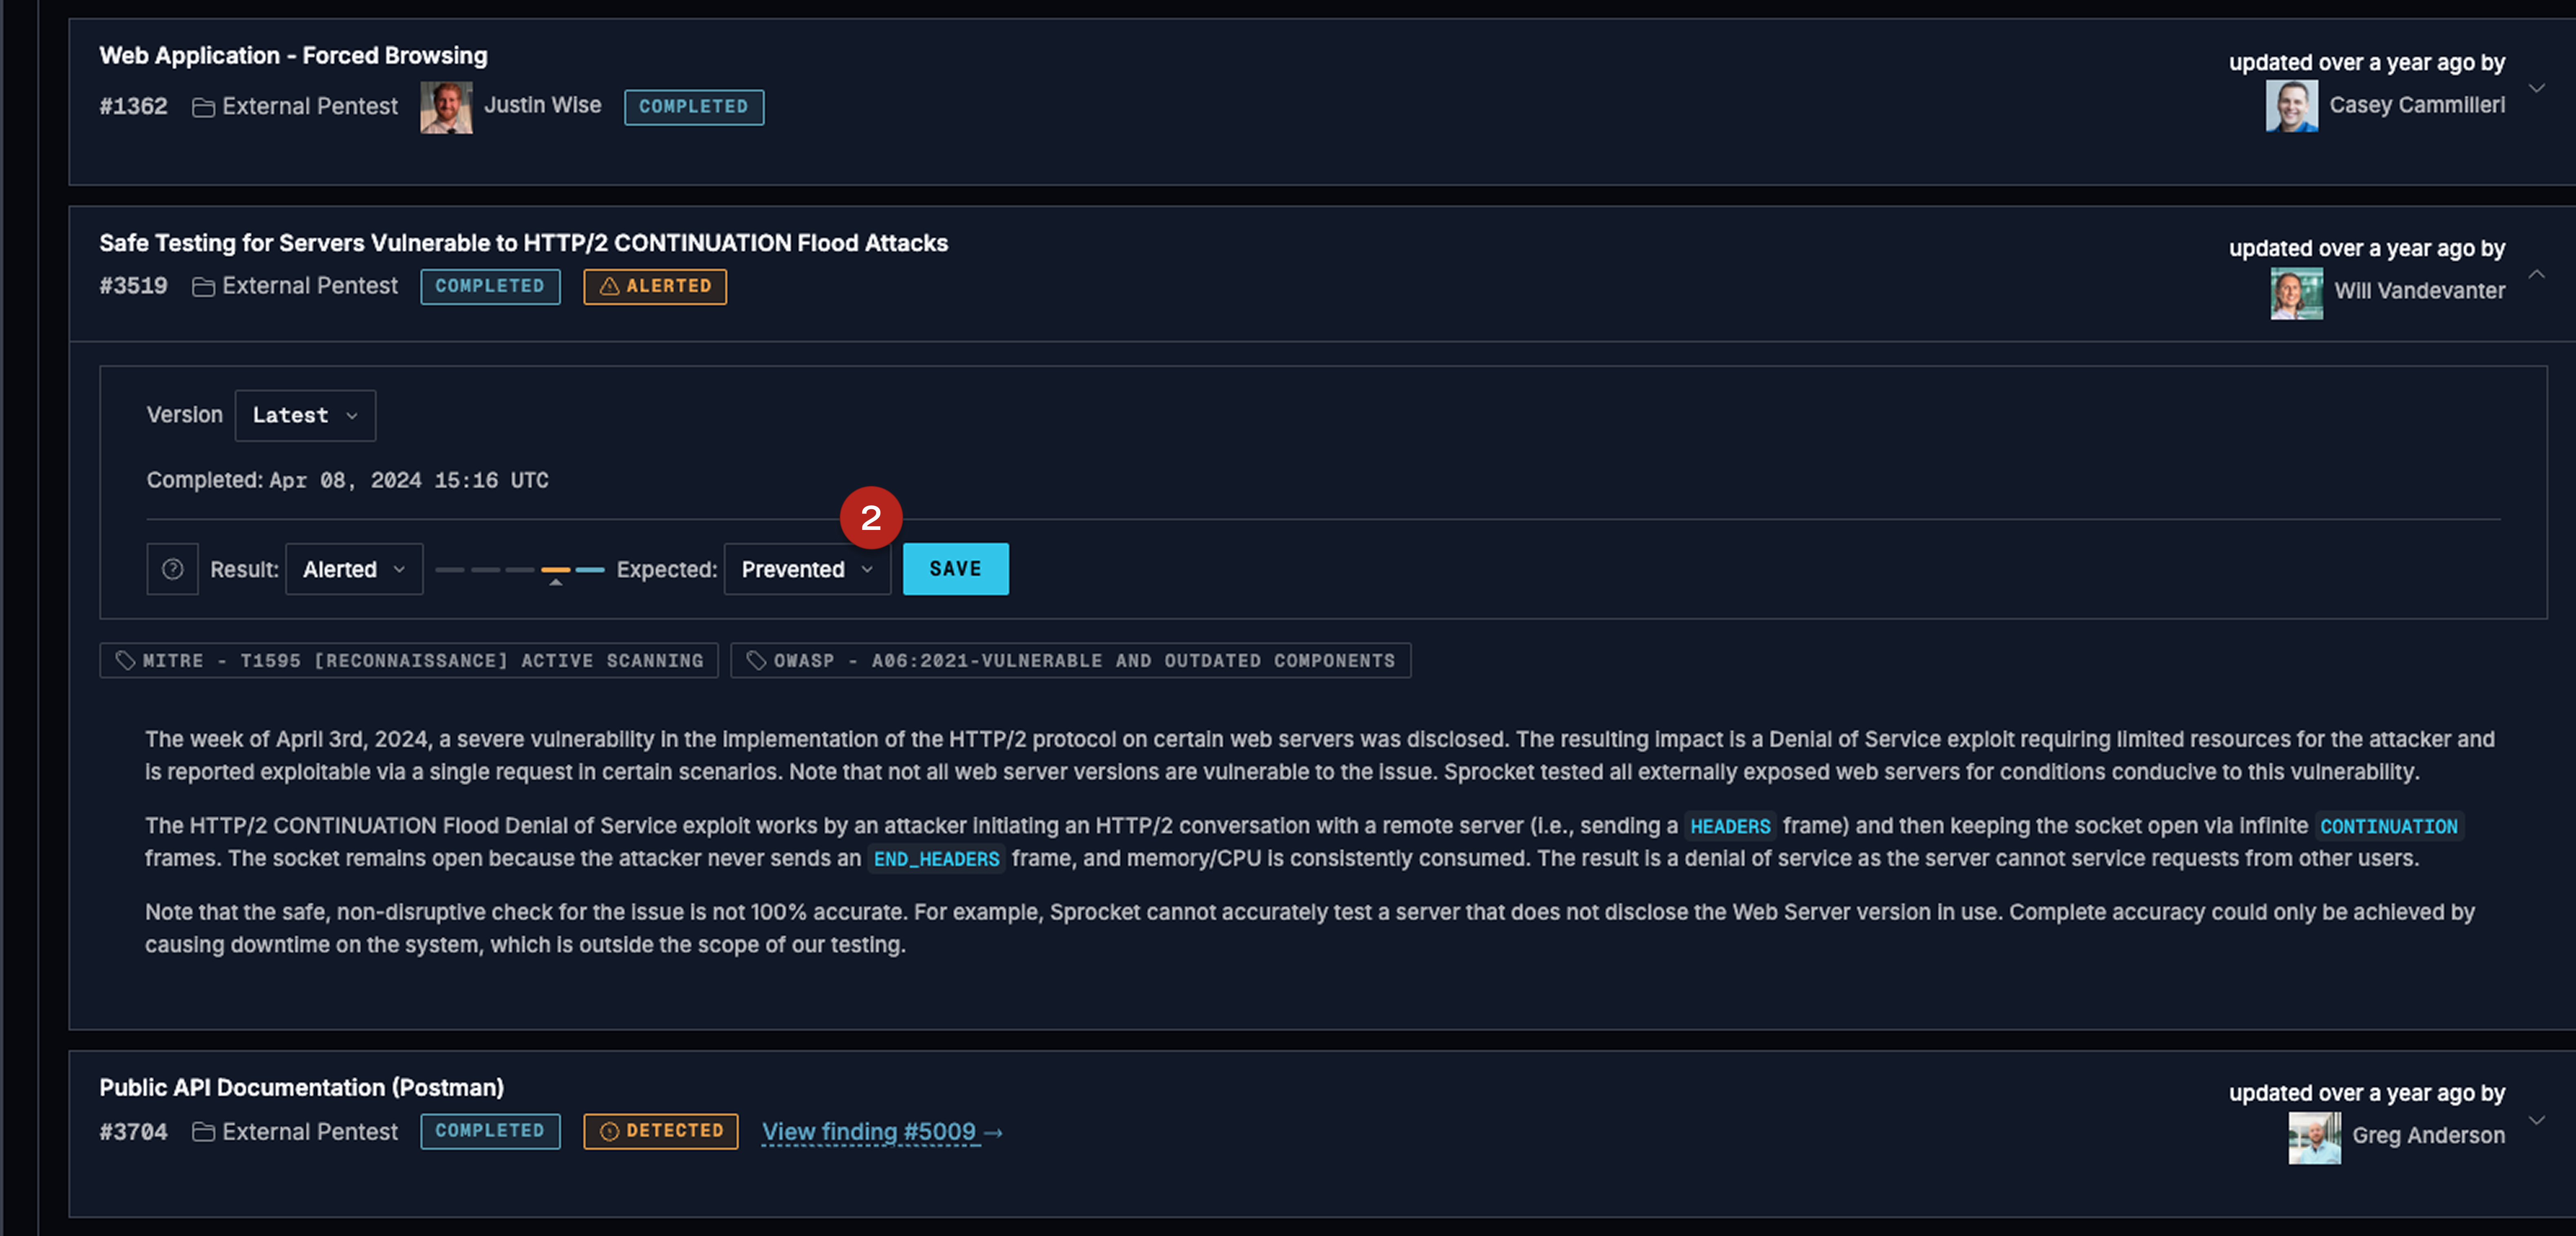This screenshot has height=1236, width=2576.
Task: Click the name Justin Wise
Action: [x=543, y=105]
